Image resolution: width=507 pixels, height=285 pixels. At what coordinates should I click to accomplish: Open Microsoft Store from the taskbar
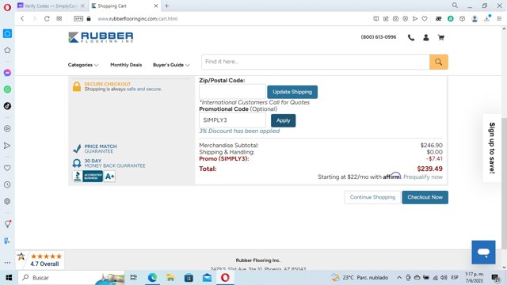tap(189, 278)
